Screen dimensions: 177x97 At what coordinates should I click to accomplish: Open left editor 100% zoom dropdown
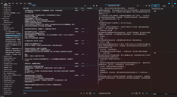click(x=95, y=93)
